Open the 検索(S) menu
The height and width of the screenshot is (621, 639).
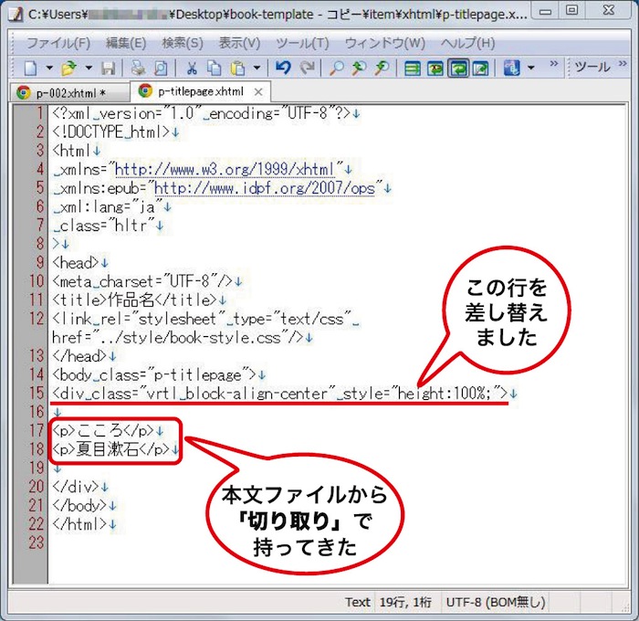183,43
